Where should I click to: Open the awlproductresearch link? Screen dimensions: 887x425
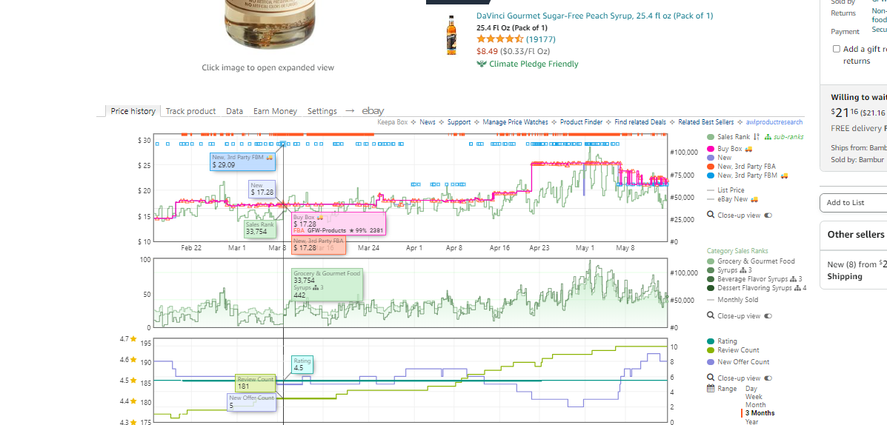(774, 122)
